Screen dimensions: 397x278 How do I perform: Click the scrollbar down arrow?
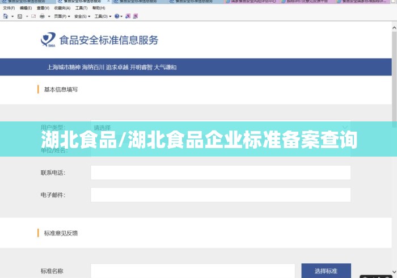394,272
